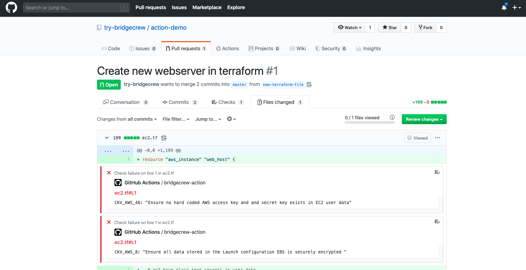The height and width of the screenshot is (270, 526).
Task: Switch to the Issues repository tab
Action: (143, 49)
